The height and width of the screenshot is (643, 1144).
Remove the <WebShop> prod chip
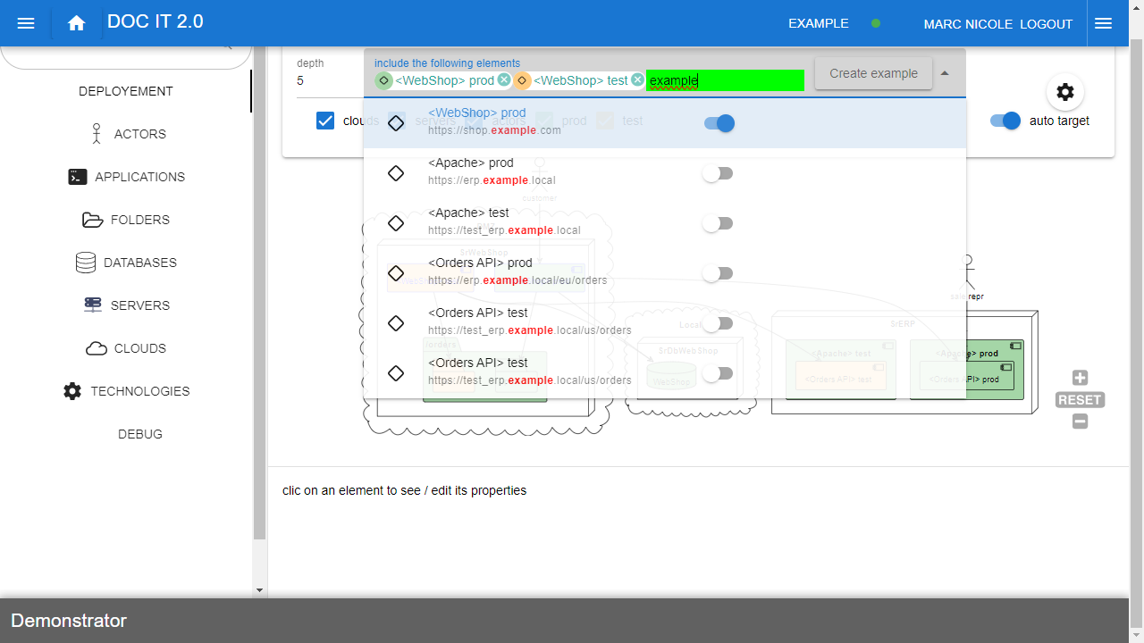(504, 80)
